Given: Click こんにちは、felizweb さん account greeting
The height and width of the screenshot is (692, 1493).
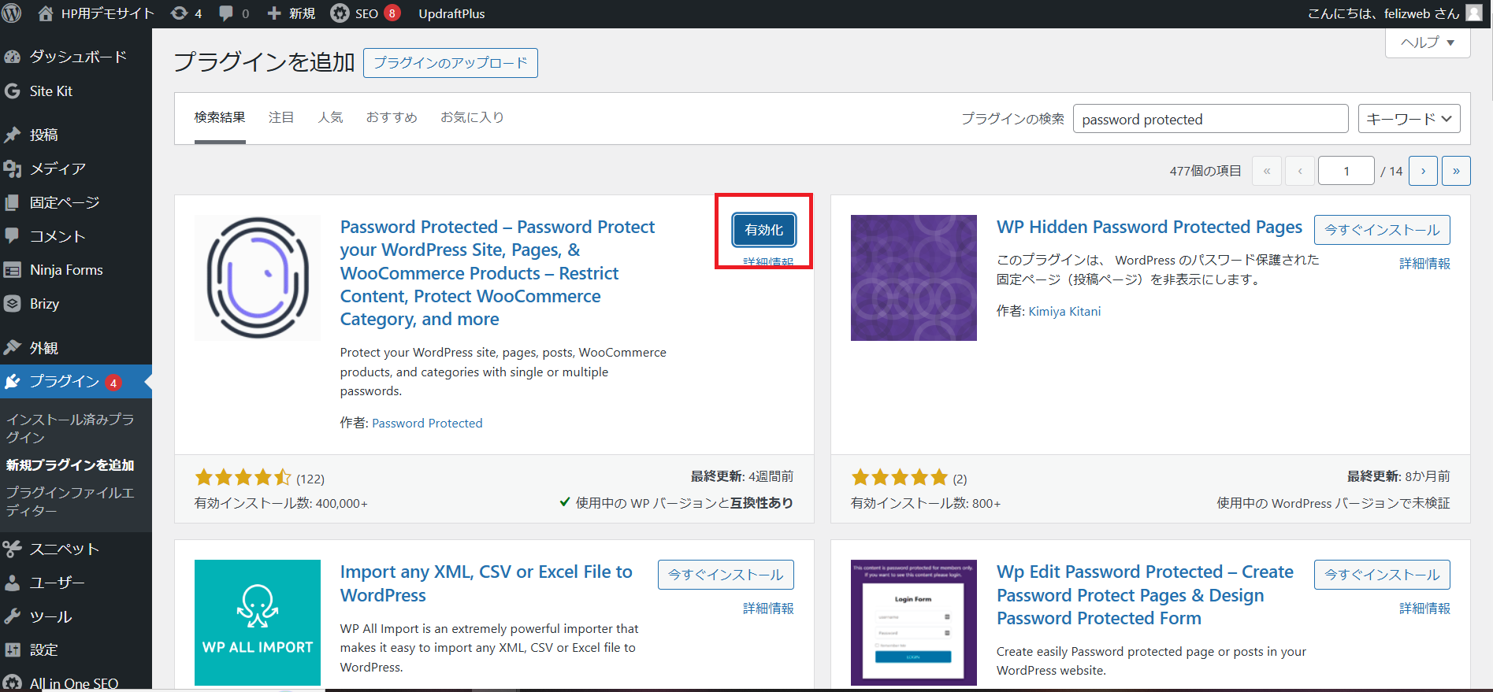Looking at the screenshot, I should click(x=1383, y=13).
